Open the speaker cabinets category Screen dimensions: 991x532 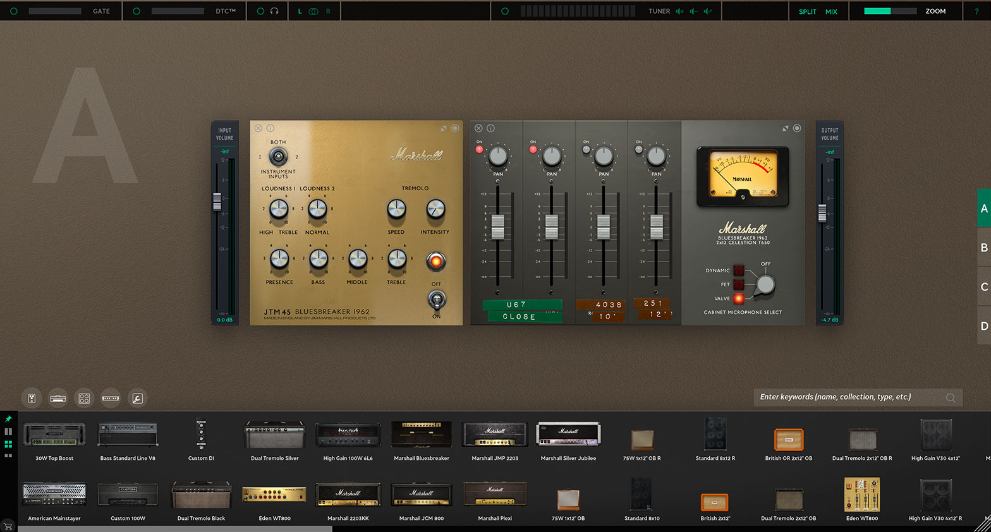84,398
